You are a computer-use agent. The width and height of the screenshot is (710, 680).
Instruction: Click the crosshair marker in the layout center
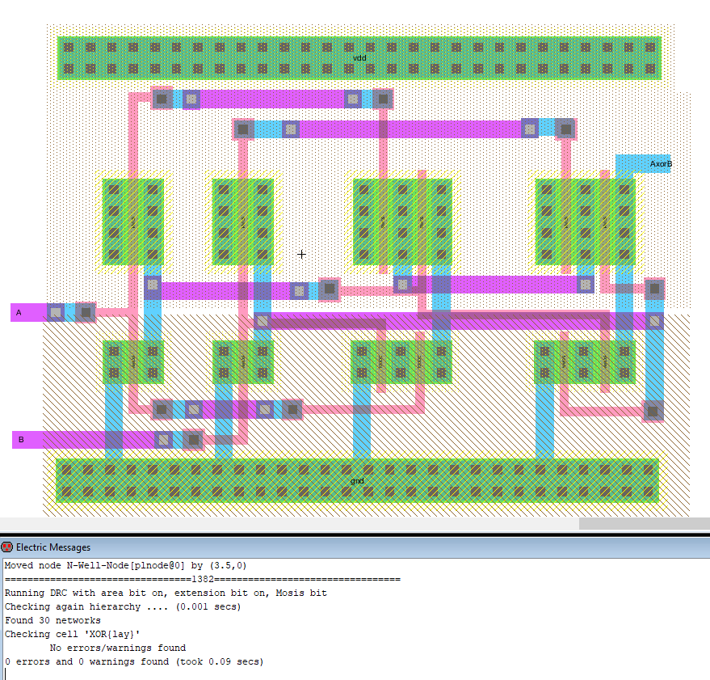click(302, 254)
